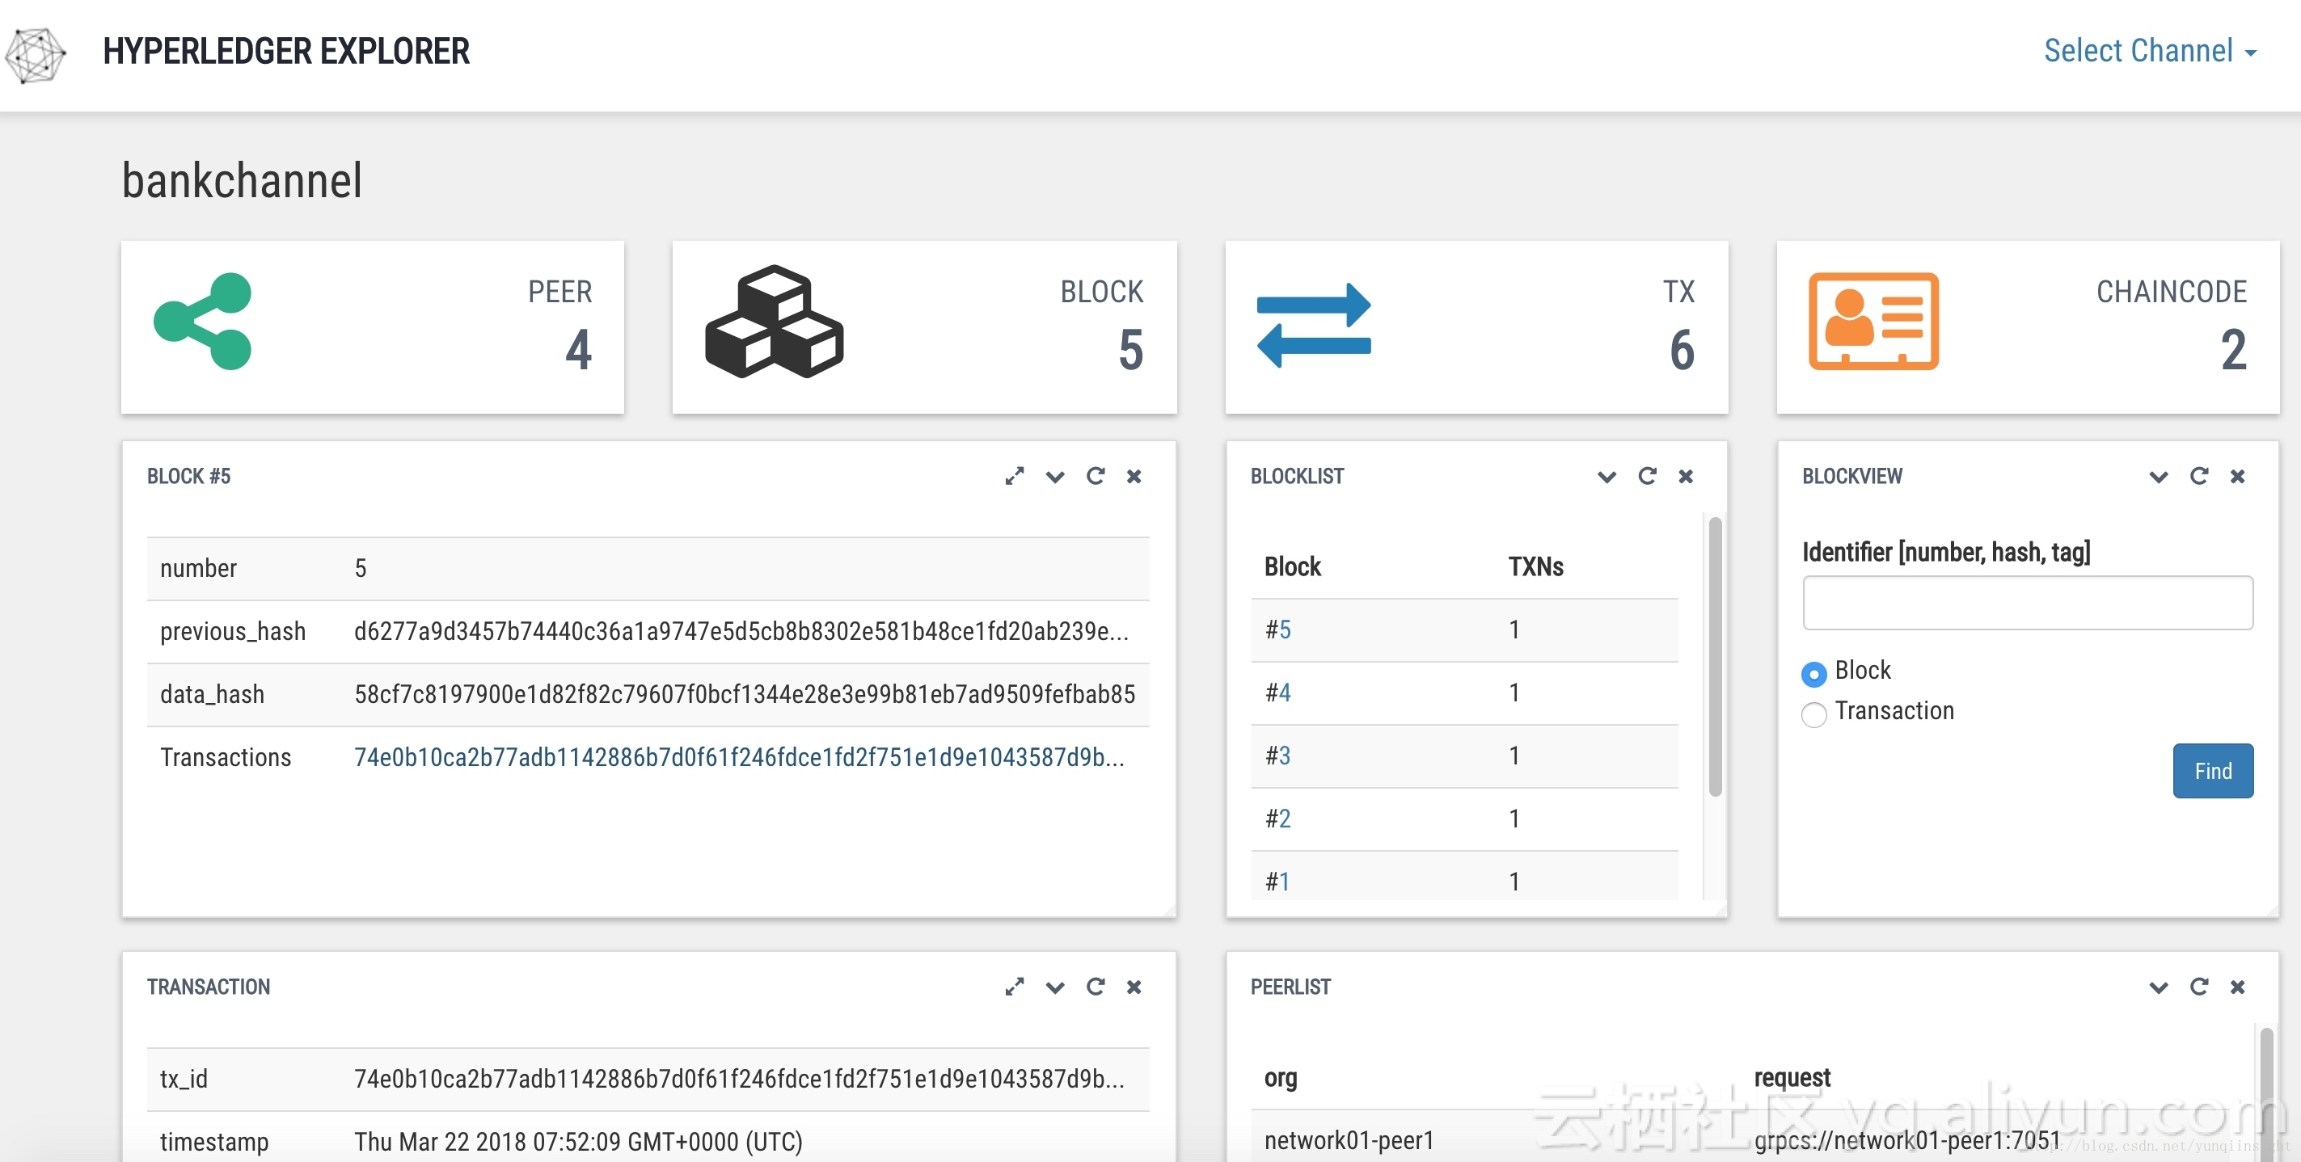
Task: Close the TRANSACTION panel
Action: [x=1136, y=986]
